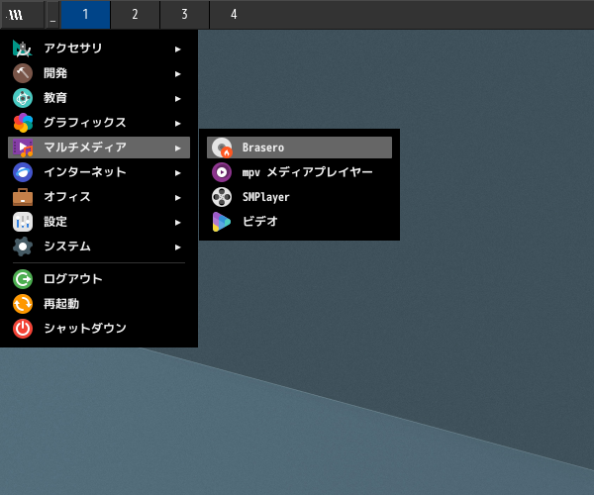Click the 再起動 label
This screenshot has height=495, width=594.
coord(61,304)
